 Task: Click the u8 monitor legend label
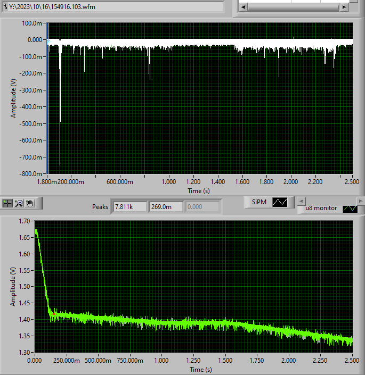tap(321, 208)
